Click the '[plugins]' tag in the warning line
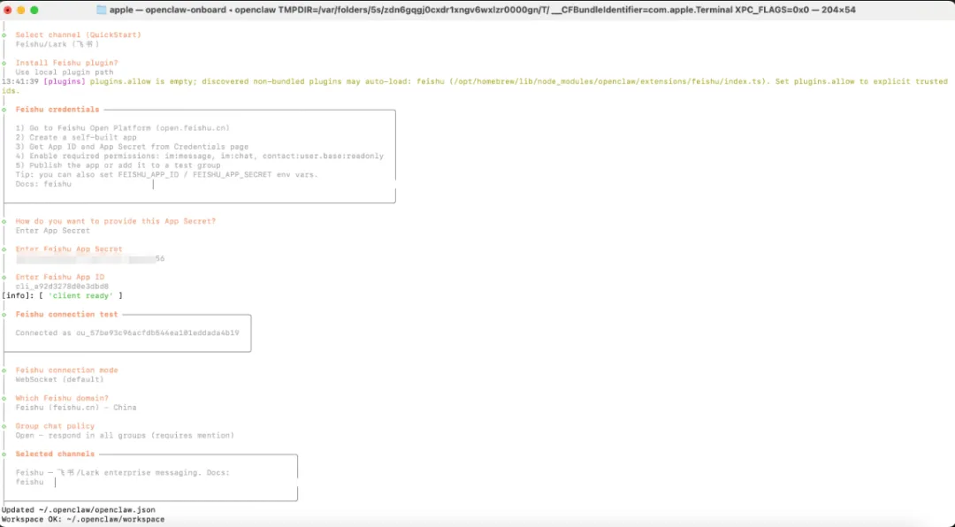 pyautogui.click(x=64, y=81)
